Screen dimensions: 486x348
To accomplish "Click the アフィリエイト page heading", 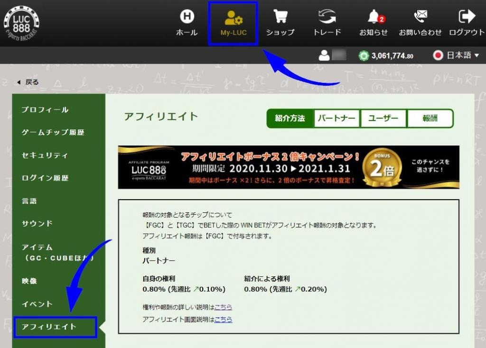I will (161, 117).
